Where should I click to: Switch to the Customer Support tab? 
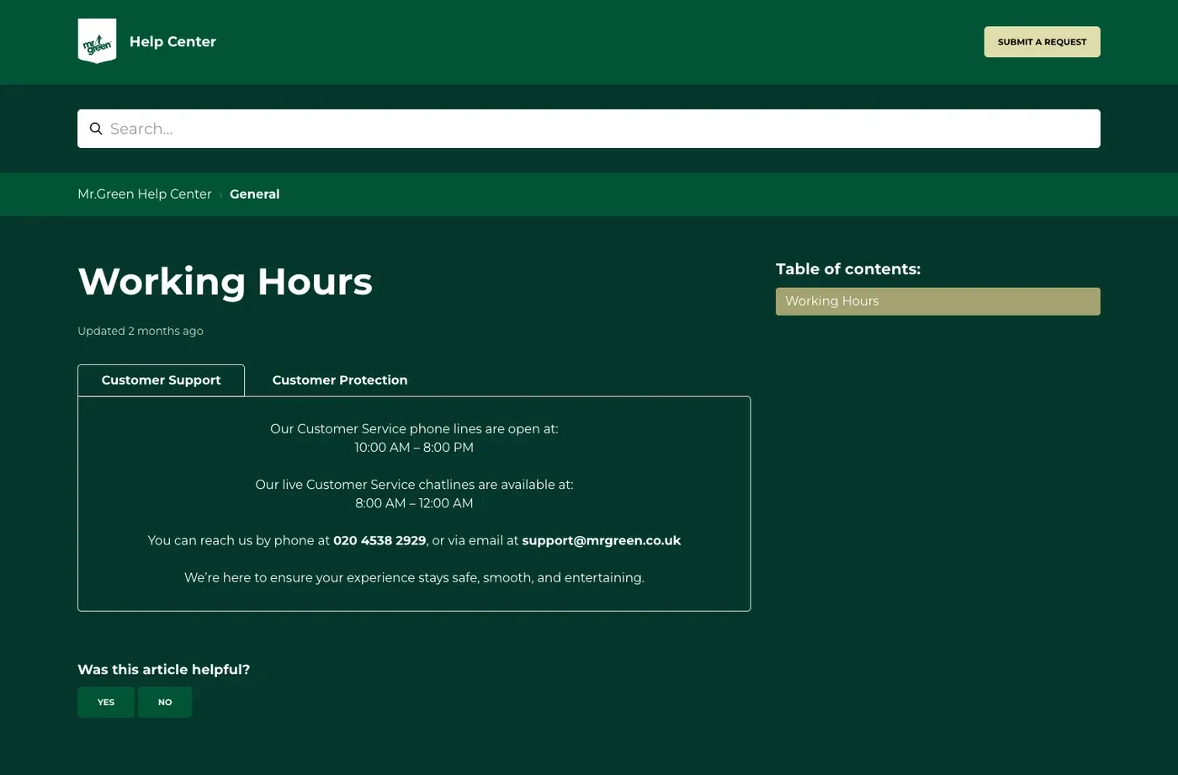[161, 380]
